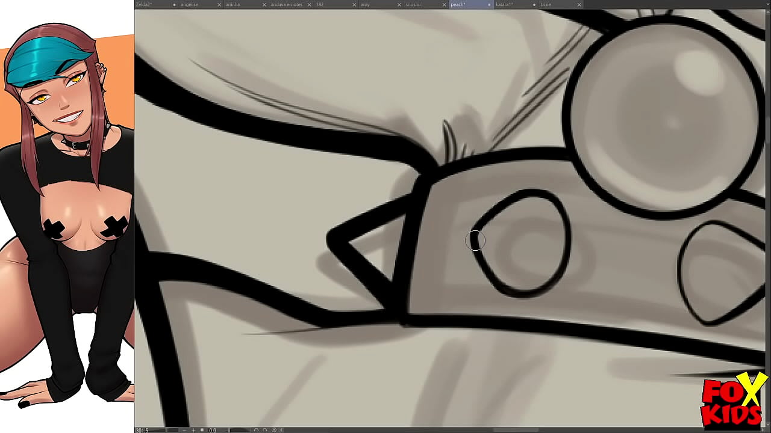771x433 pixels.
Task: Rotate canvas right icon
Action: click(264, 430)
